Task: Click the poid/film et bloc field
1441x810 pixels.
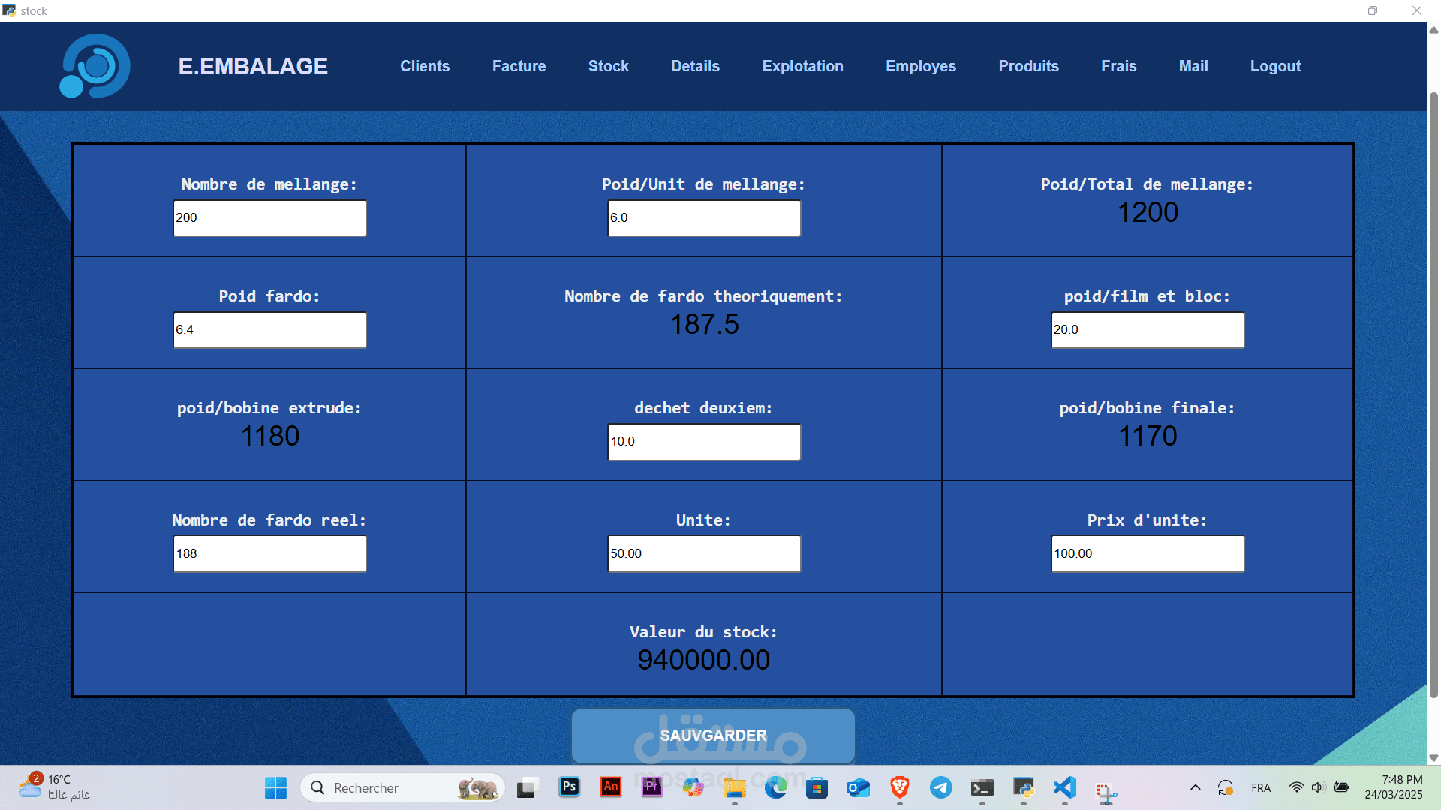Action: [1148, 329]
